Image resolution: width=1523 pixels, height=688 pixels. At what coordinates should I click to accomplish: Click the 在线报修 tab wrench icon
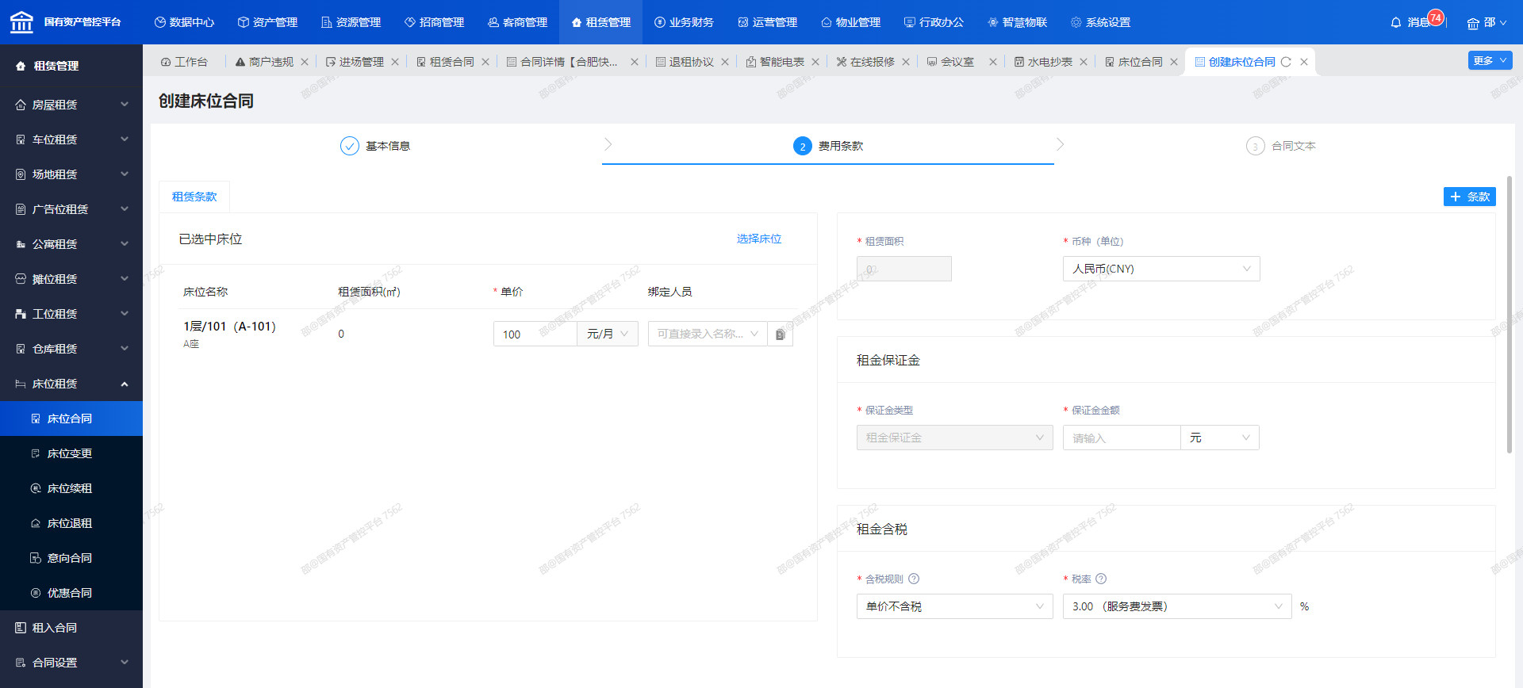coord(842,62)
